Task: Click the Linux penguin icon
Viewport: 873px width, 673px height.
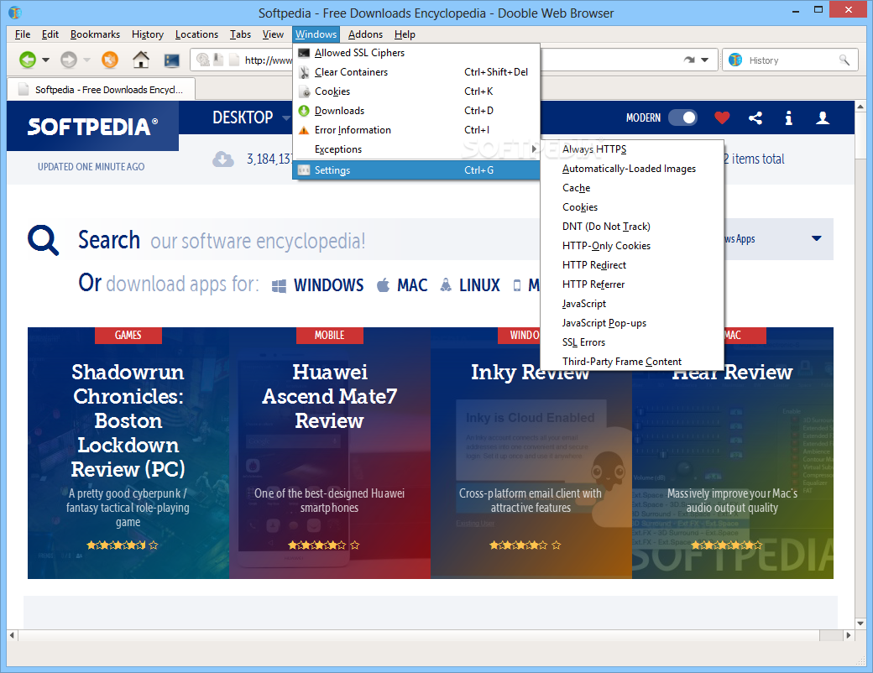Action: tap(446, 285)
